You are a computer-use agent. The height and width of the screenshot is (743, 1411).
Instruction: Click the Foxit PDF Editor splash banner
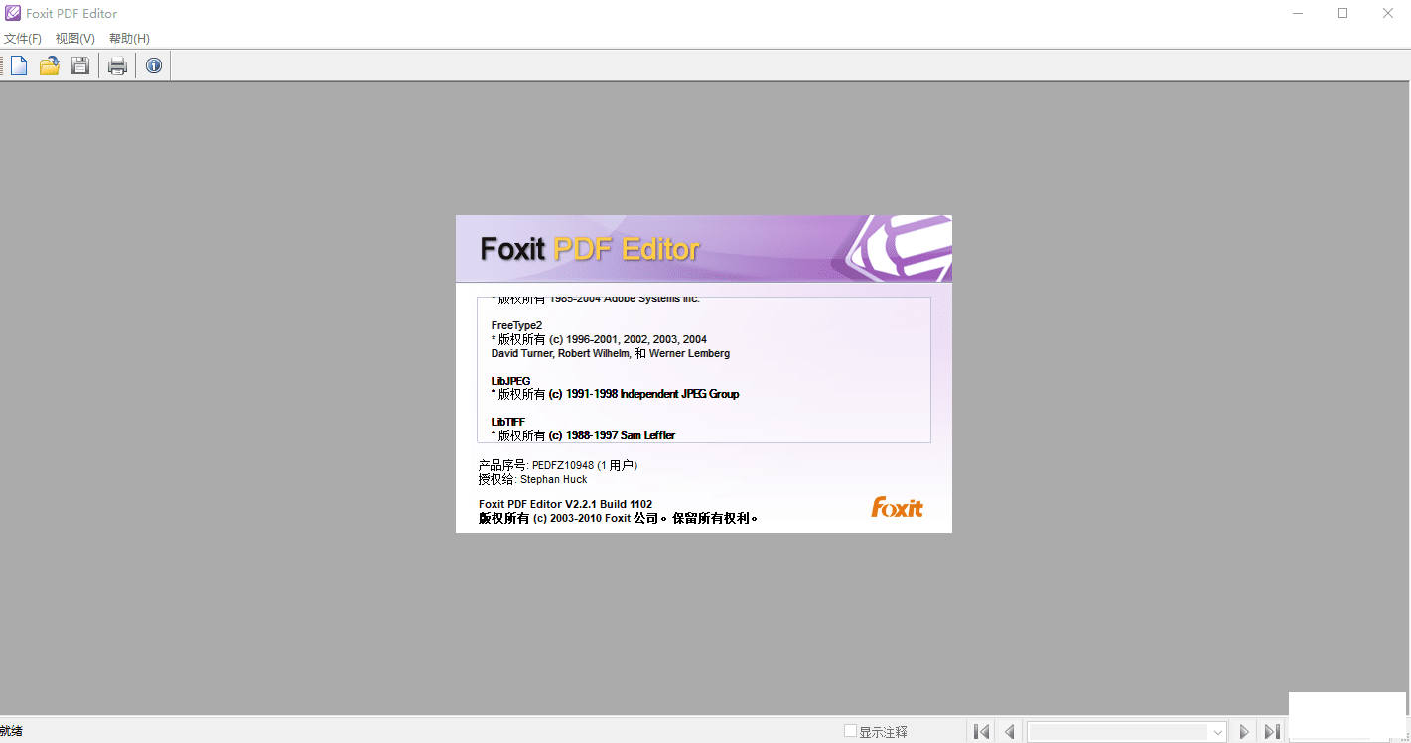tap(704, 249)
